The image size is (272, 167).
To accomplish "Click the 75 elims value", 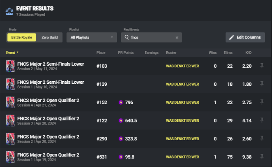I will (x=230, y=157).
